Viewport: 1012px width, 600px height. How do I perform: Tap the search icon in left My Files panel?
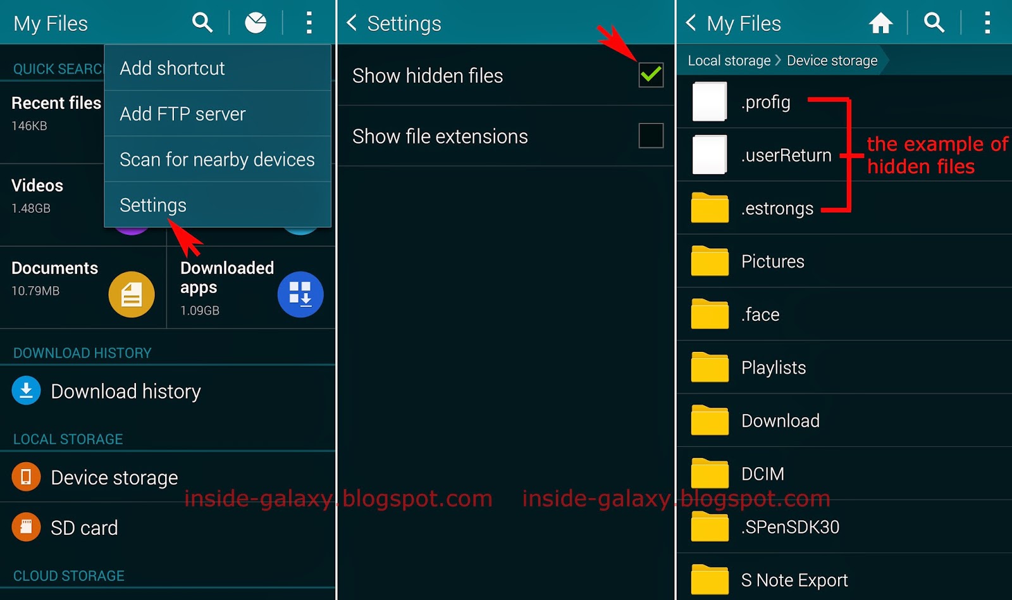[202, 23]
